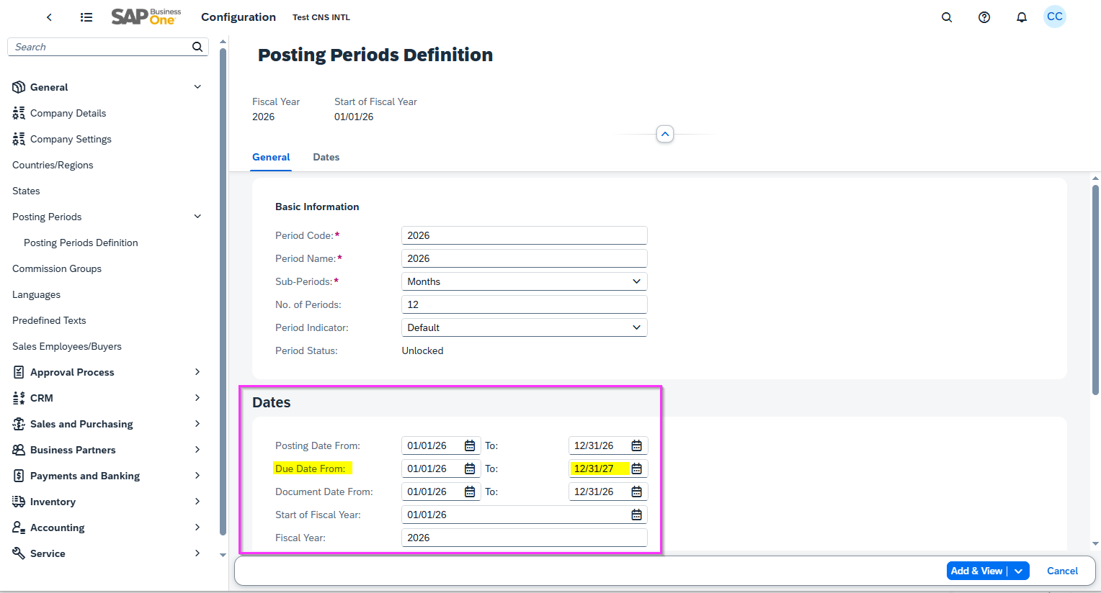Click the Service wrench icon in sidebar
The image size is (1101, 593).
click(x=18, y=553)
